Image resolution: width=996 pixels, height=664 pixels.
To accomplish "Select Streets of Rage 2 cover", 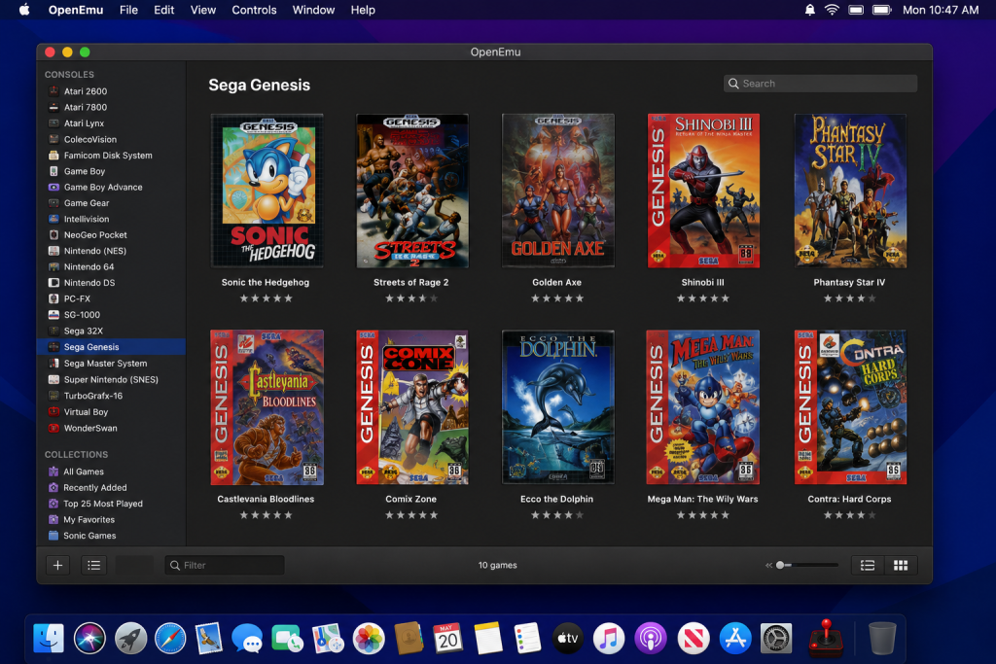I will 412,191.
